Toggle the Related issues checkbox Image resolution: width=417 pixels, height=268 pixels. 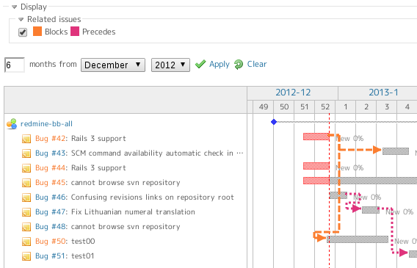[x=23, y=32]
